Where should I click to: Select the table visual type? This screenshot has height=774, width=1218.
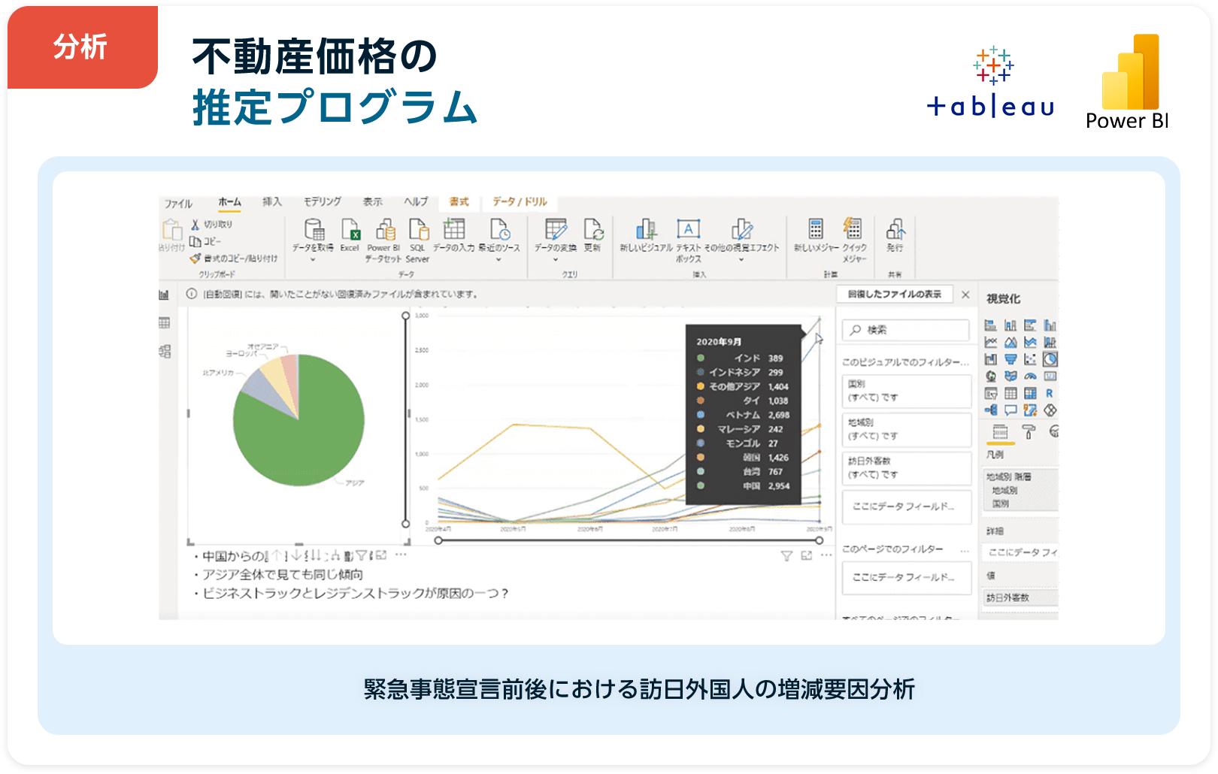pyautogui.click(x=1010, y=393)
